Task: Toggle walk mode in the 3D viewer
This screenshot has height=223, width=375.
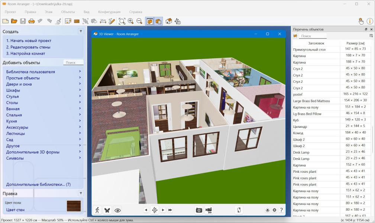Action: tap(97, 210)
